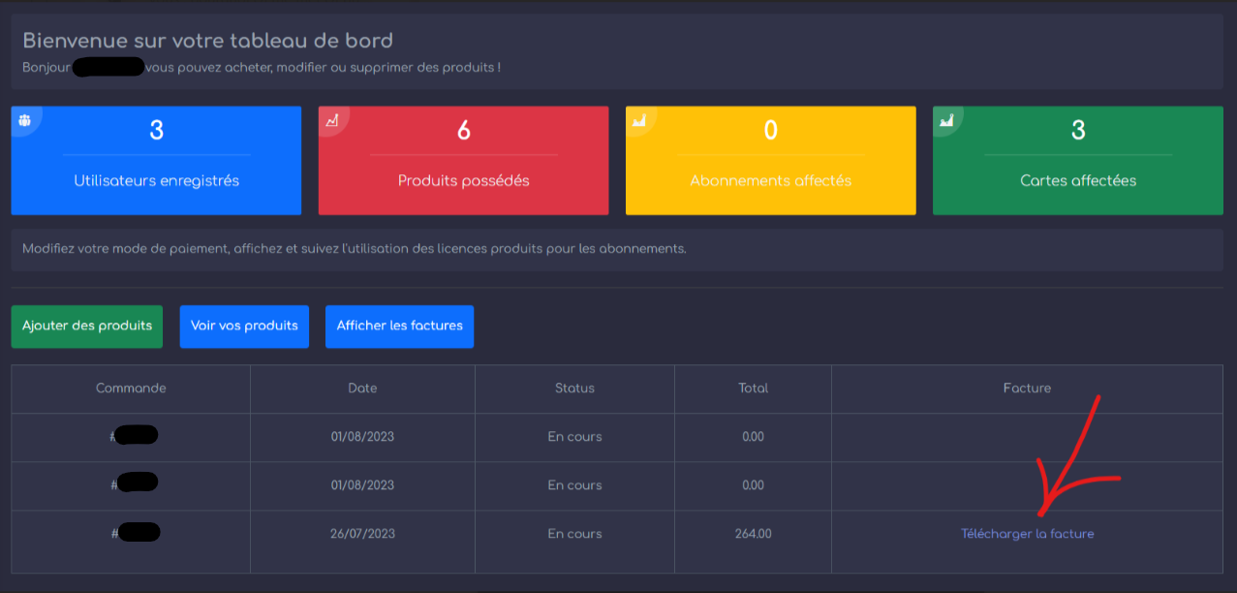Click the Commande column header

[131, 388]
